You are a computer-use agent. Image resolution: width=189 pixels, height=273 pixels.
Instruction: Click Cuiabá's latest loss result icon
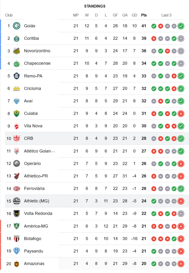click(181, 114)
